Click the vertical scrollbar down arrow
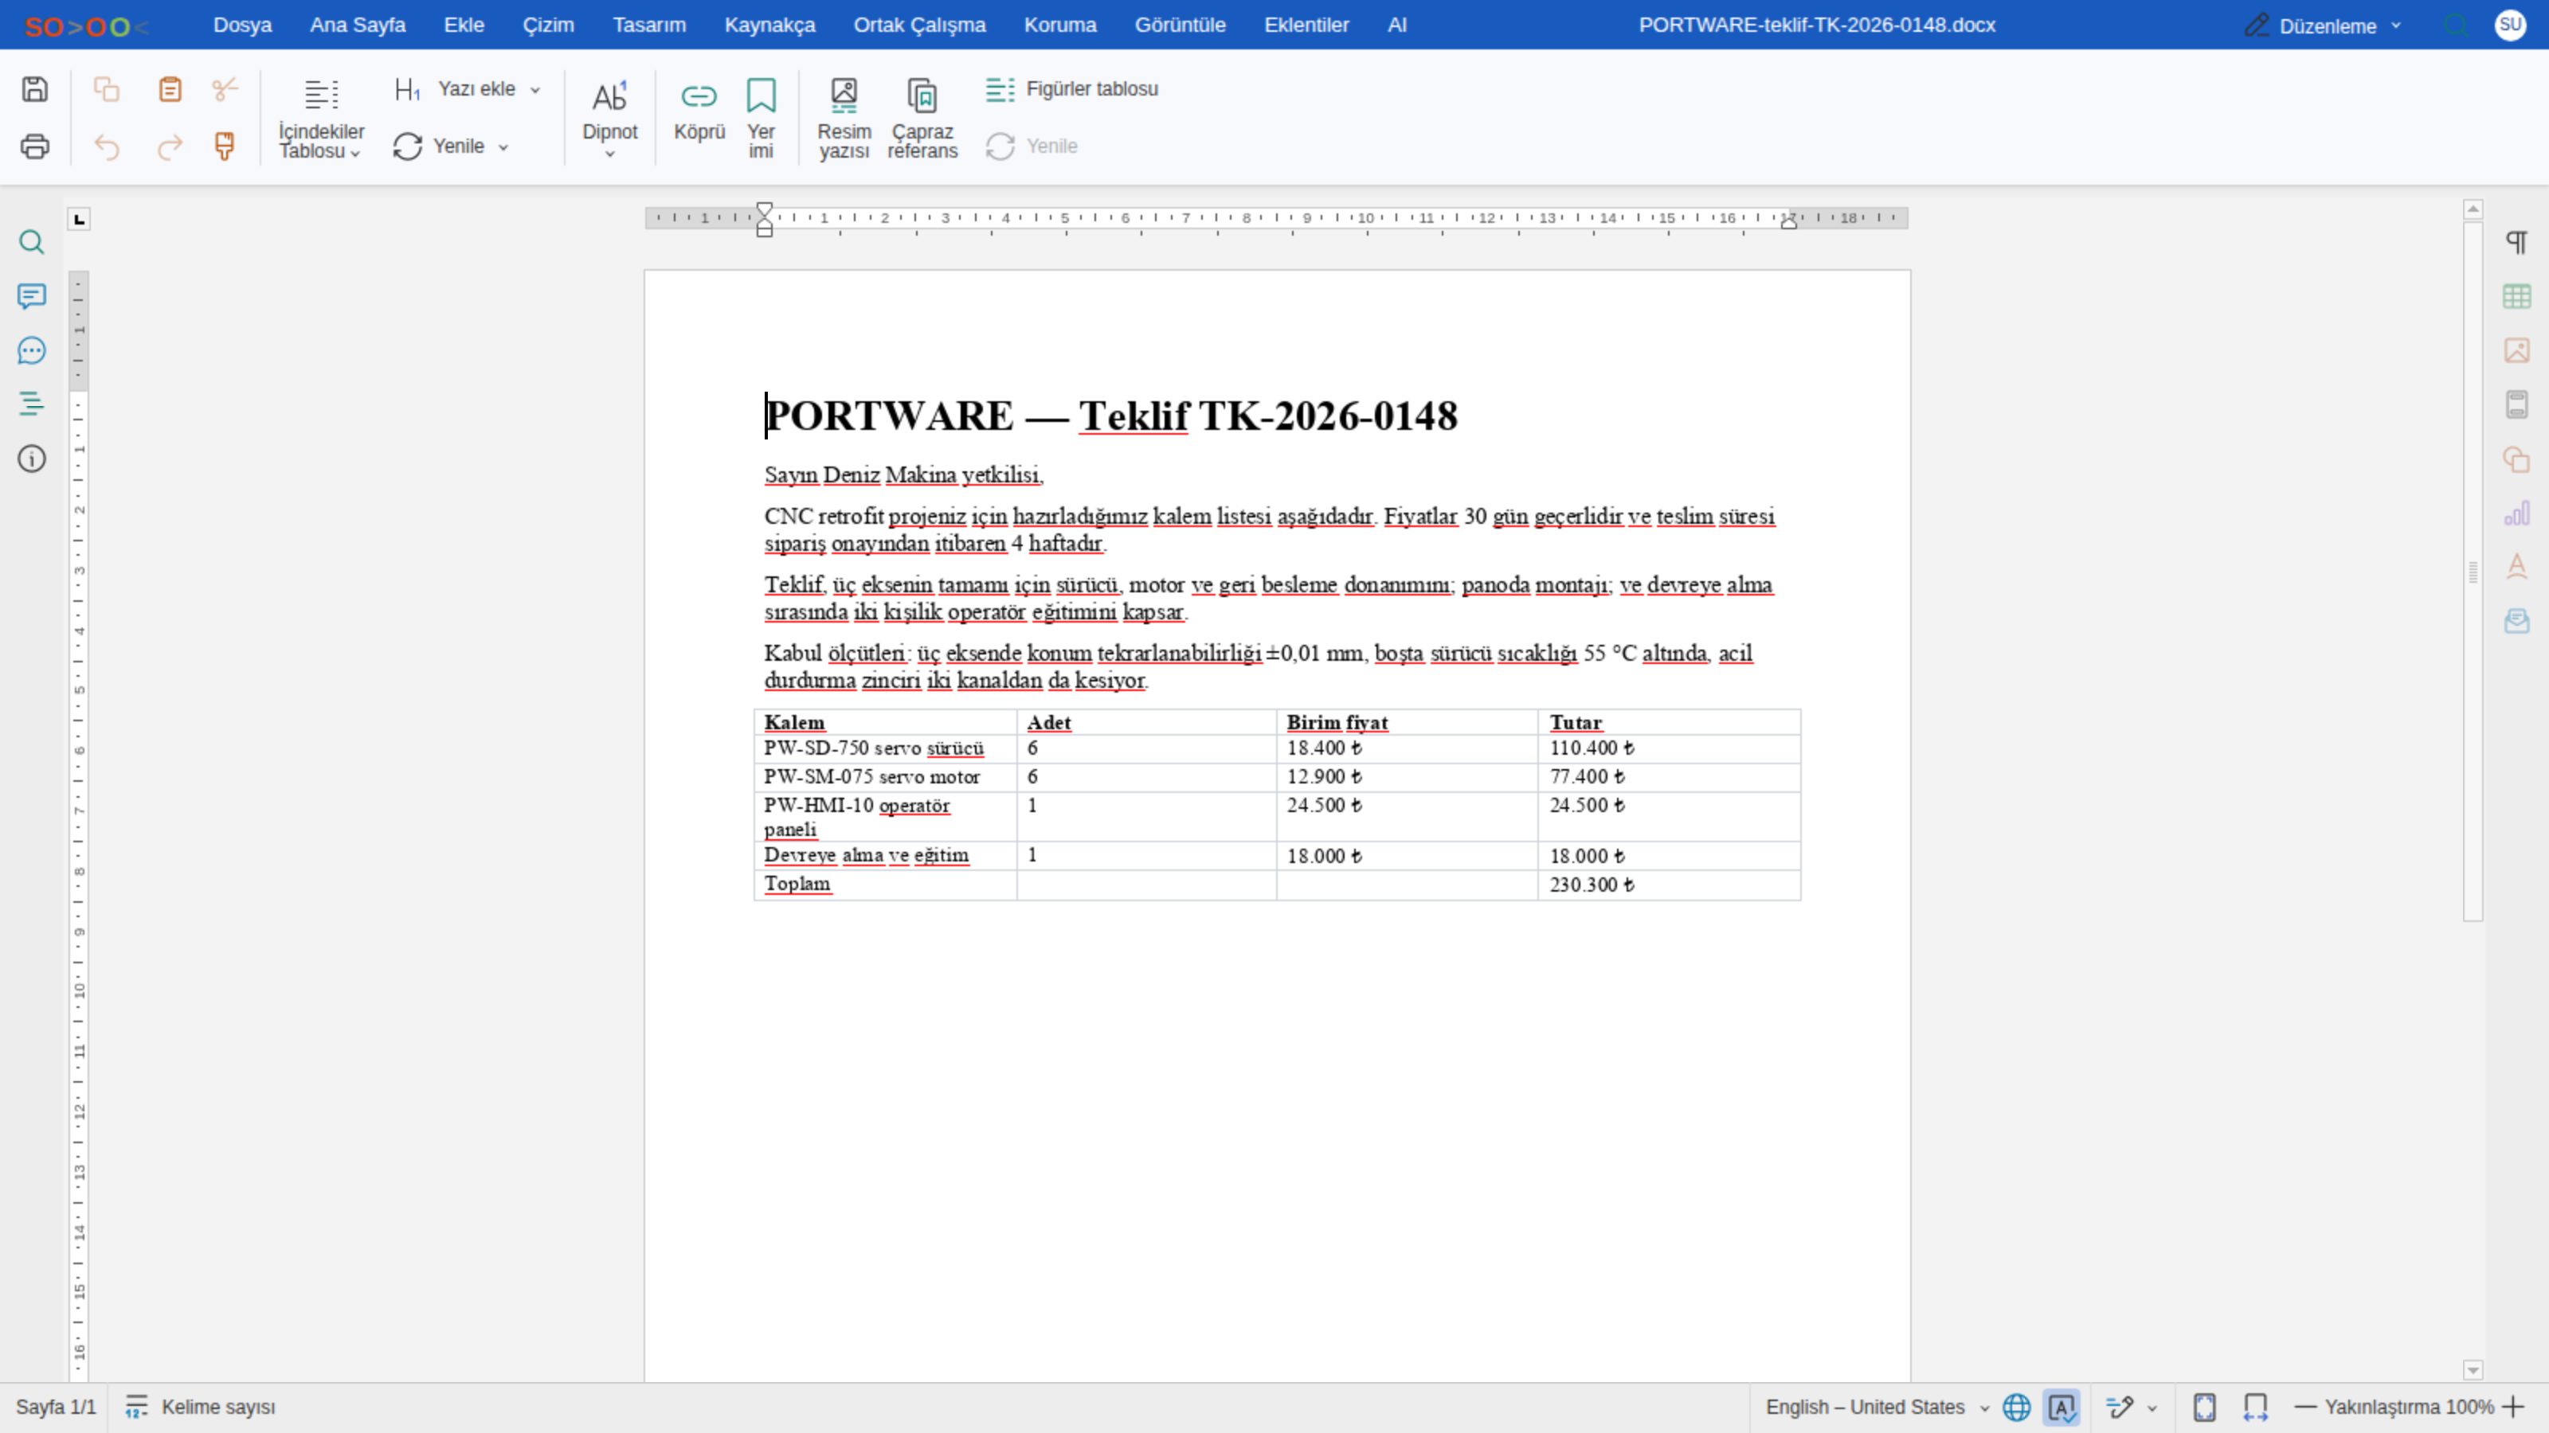 pos(2473,1369)
